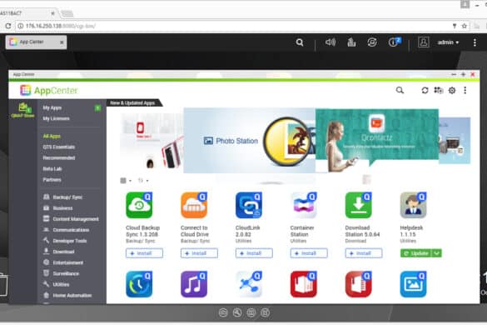
Task: Click the Helpdesk app icon
Action: click(414, 205)
